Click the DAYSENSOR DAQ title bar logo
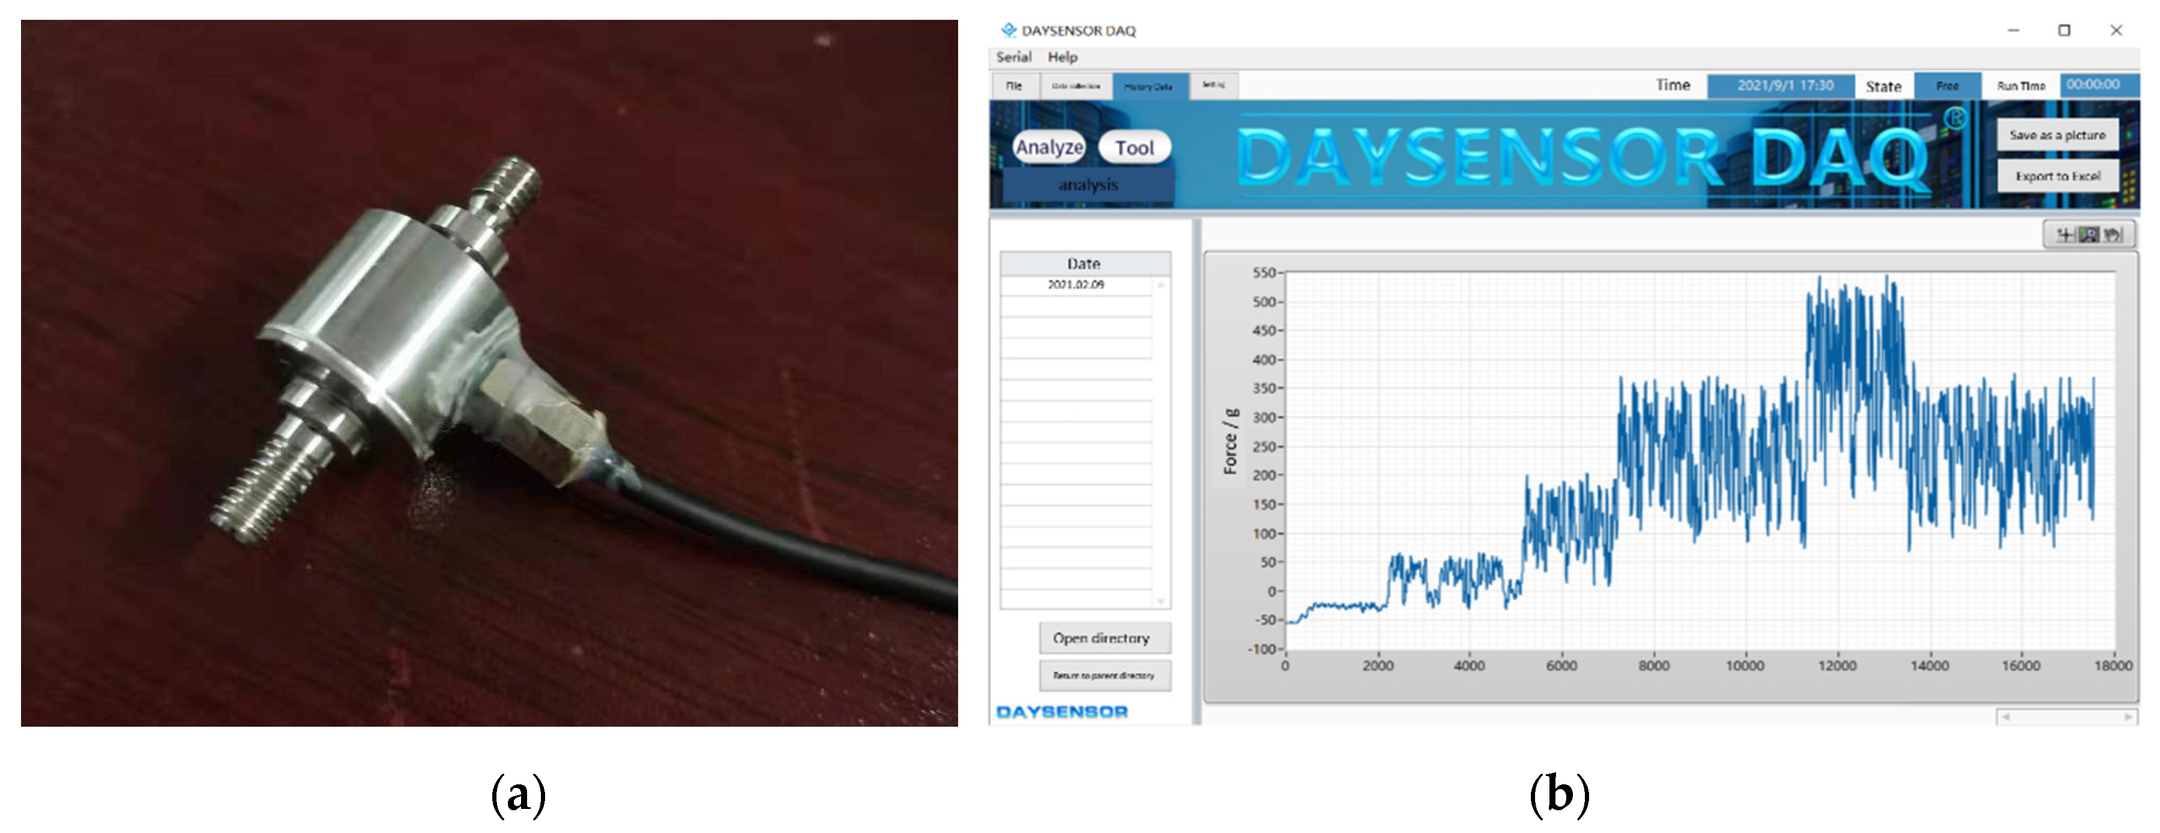The height and width of the screenshot is (833, 2160). click(1009, 30)
